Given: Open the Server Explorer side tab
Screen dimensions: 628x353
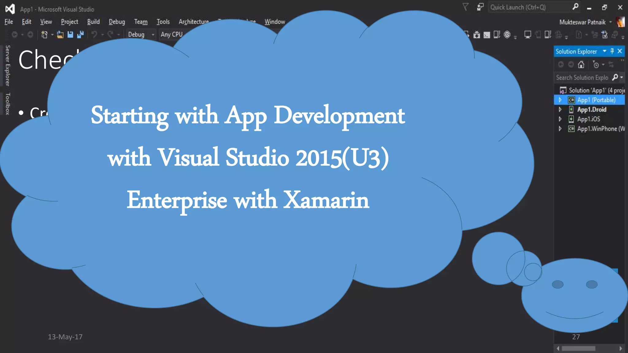Looking at the screenshot, I should pos(8,65).
